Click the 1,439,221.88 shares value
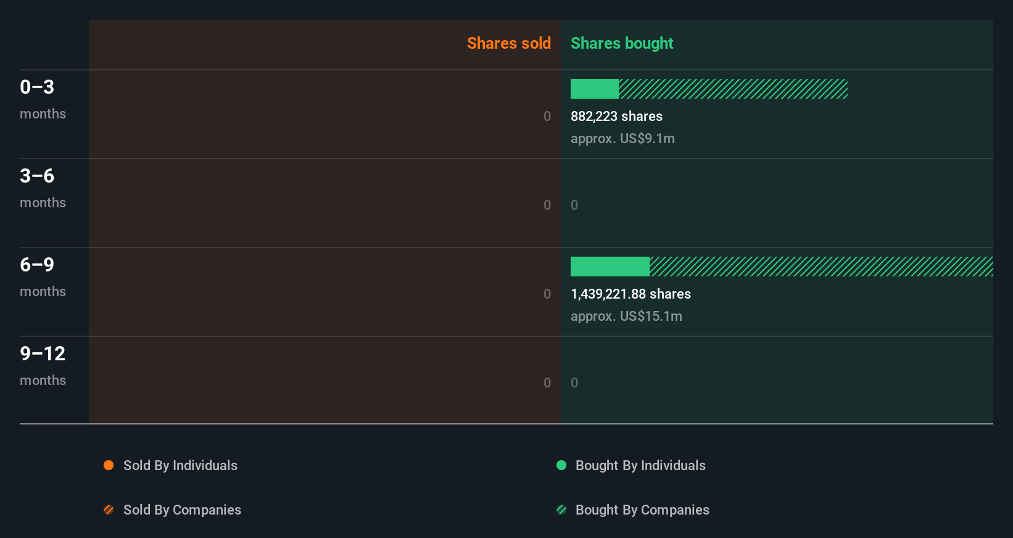This screenshot has width=1013, height=538. [631, 294]
